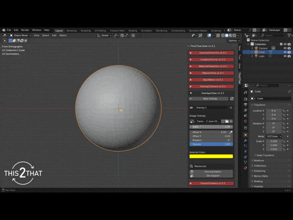This screenshot has height=220, width=293.
Task: Open the outliner filter funnel icon
Action: [289, 35]
